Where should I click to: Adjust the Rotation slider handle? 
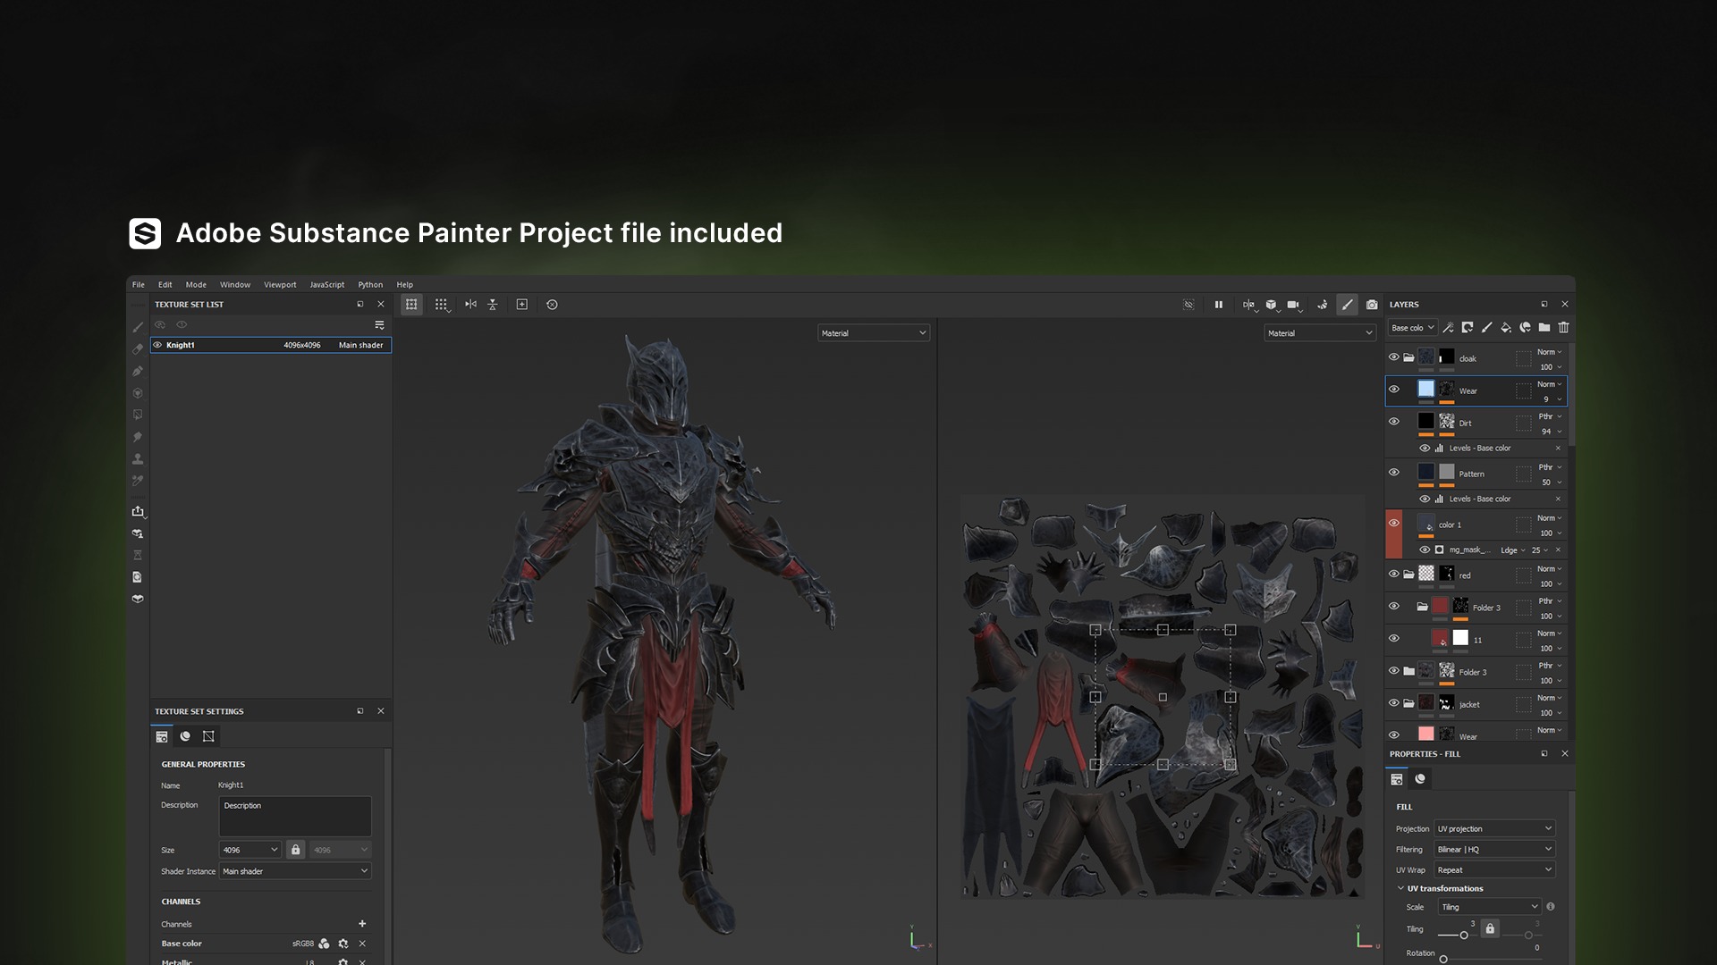pyautogui.click(x=1443, y=959)
